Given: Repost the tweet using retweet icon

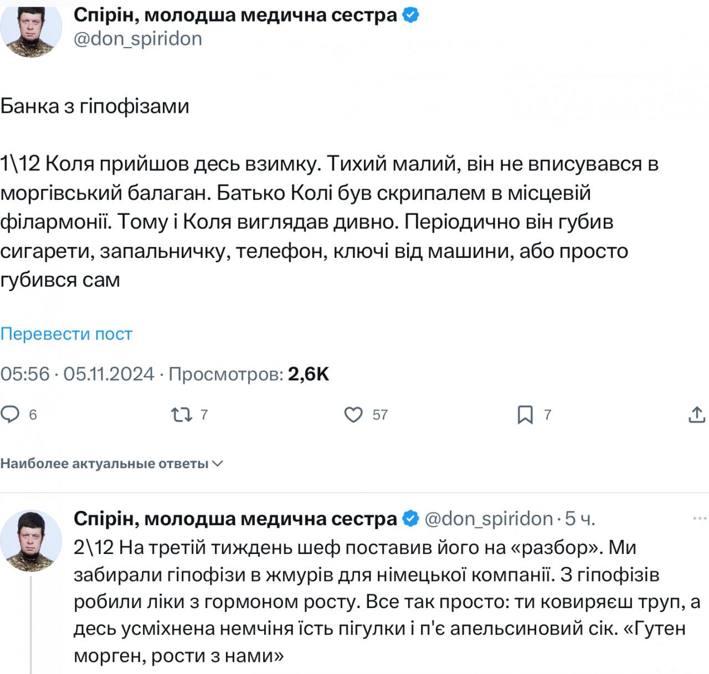Looking at the screenshot, I should (x=180, y=414).
